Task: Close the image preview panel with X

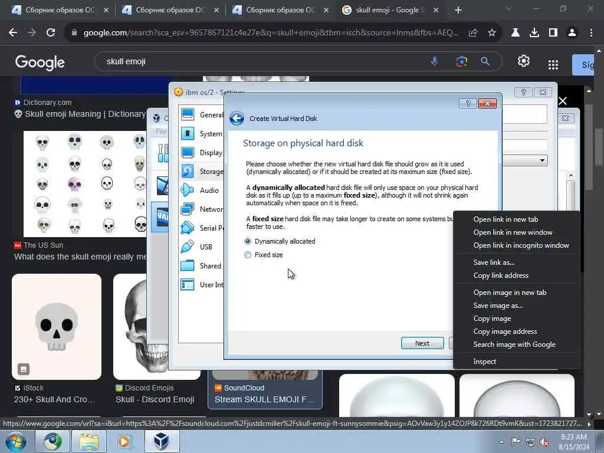Action: click(563, 101)
